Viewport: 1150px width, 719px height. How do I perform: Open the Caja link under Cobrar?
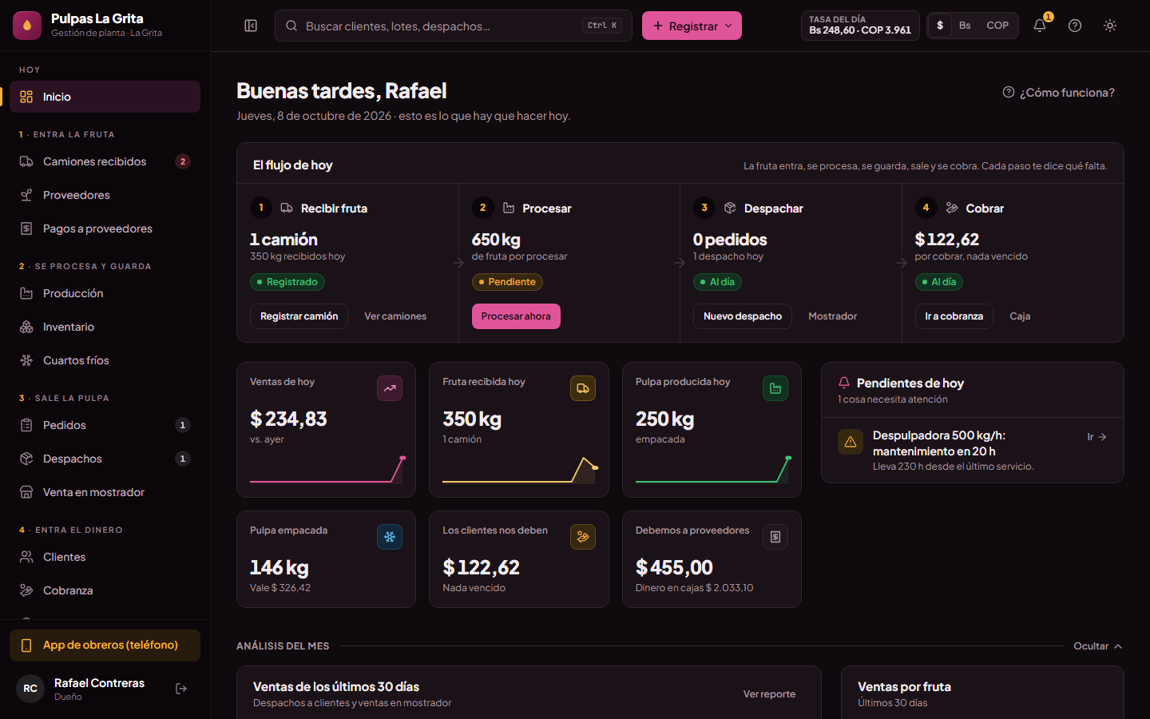point(1020,316)
